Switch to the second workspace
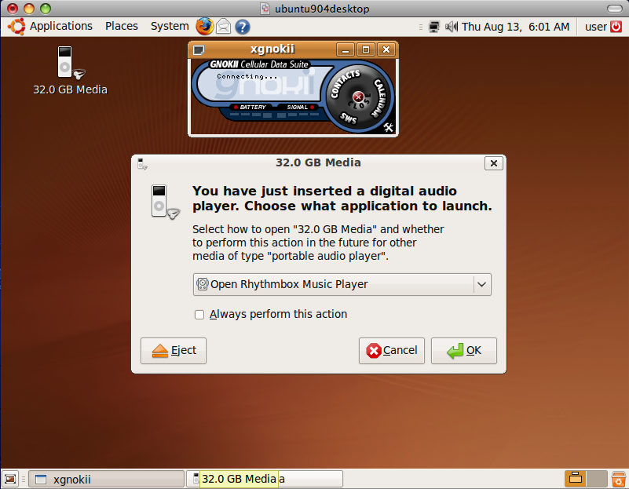Image resolution: width=629 pixels, height=489 pixels. click(597, 479)
